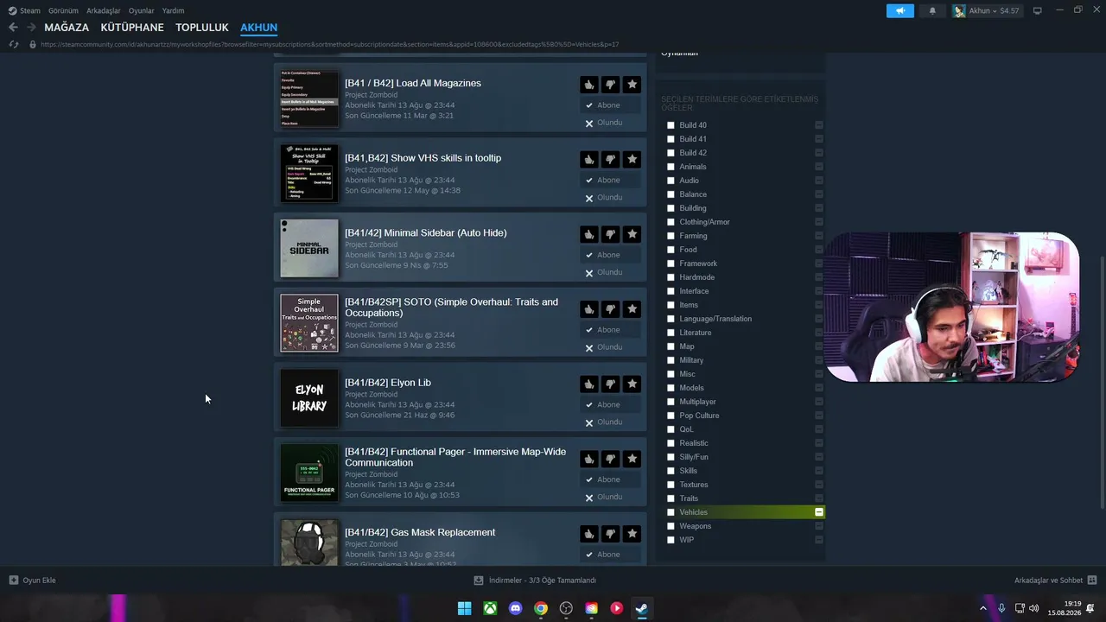Open İndirmeler download status
1106x622 pixels.
pos(535,581)
